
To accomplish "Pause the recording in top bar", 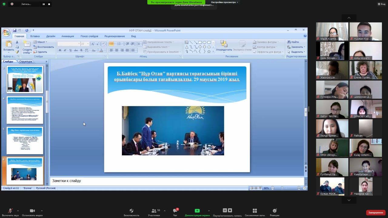I will click(x=44, y=4).
